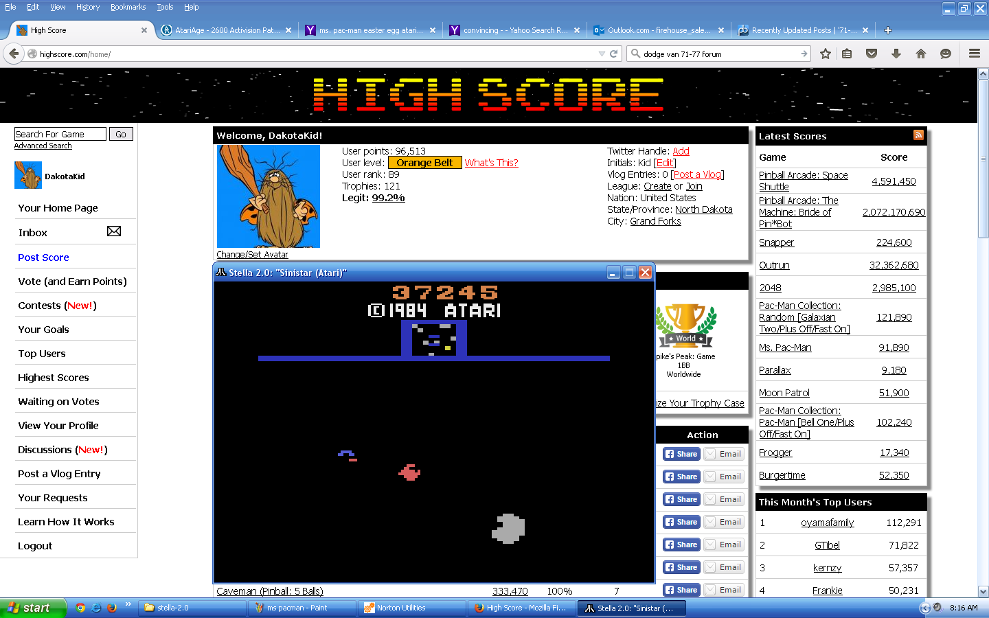The height and width of the screenshot is (618, 989).
Task: Go to the Firefox home page icon
Action: [921, 54]
